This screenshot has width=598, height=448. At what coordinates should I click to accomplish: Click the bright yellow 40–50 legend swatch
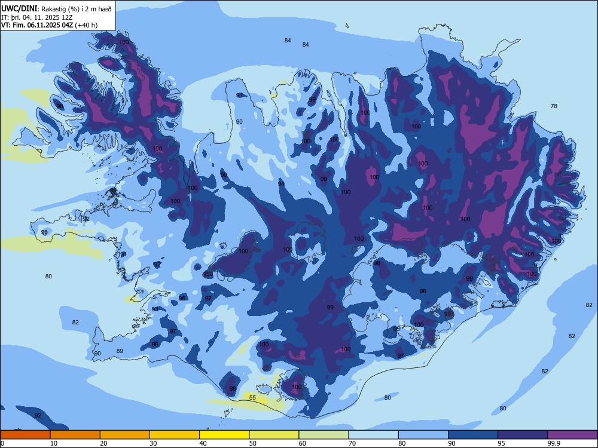[x=224, y=435]
